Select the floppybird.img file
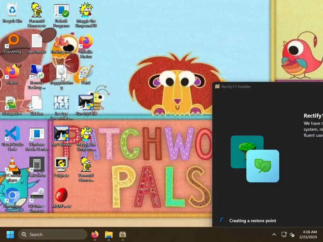The width and height of the screenshot is (323, 242). click(x=62, y=77)
